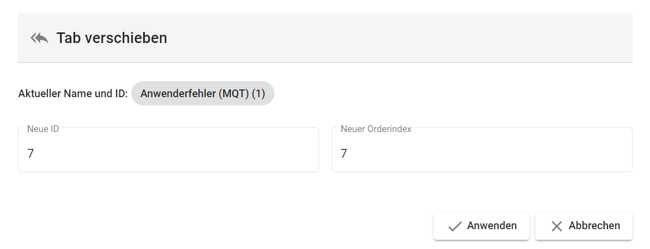Image resolution: width=650 pixels, height=249 pixels.
Task: Click the Neue ID floating label
Action: coord(43,129)
